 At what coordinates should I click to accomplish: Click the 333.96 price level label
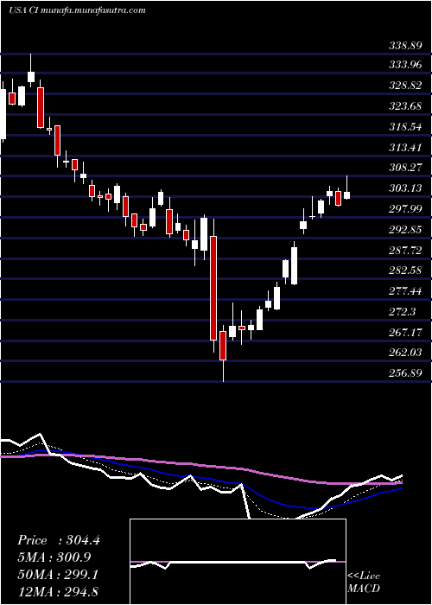point(406,65)
